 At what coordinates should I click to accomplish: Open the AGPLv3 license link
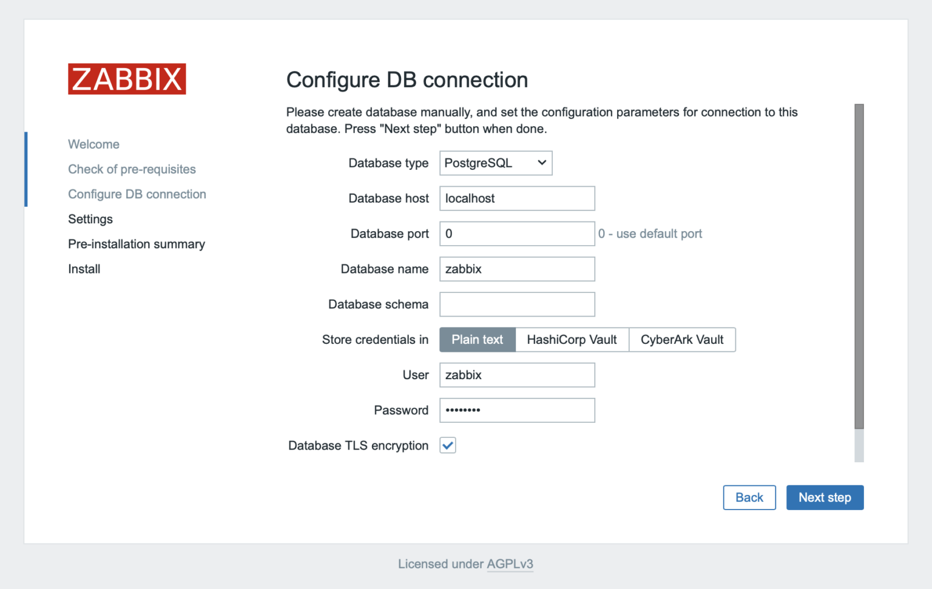coord(510,564)
